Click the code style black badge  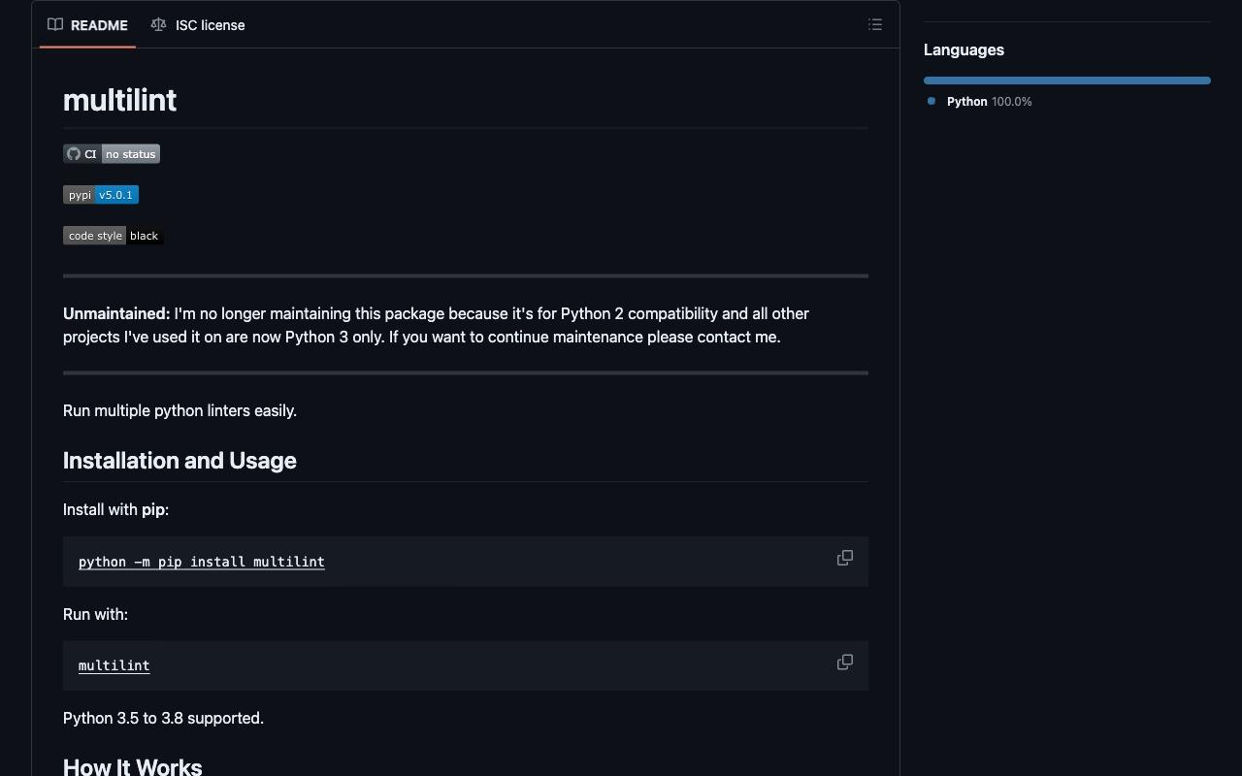click(x=114, y=236)
